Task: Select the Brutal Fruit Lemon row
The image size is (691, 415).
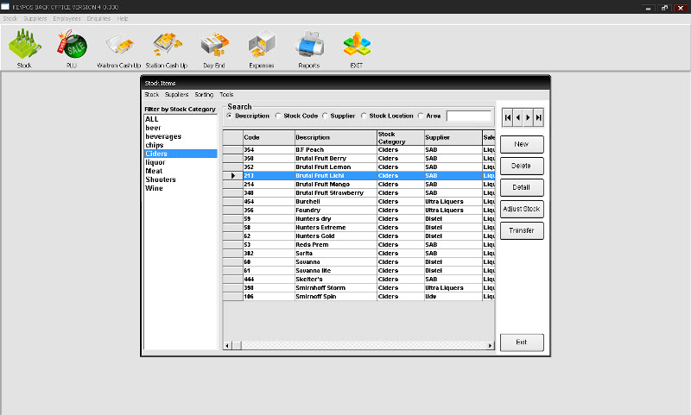Action: [x=358, y=167]
